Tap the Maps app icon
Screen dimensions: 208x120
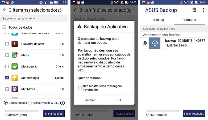tap(15, 55)
